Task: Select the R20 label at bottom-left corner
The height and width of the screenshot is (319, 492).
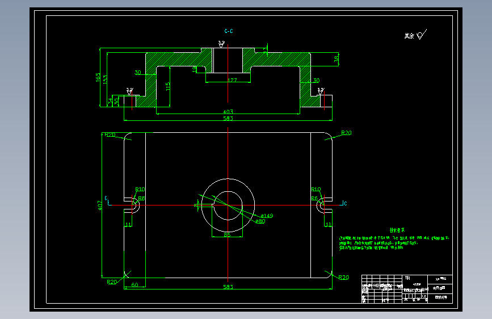Action: pos(112,282)
